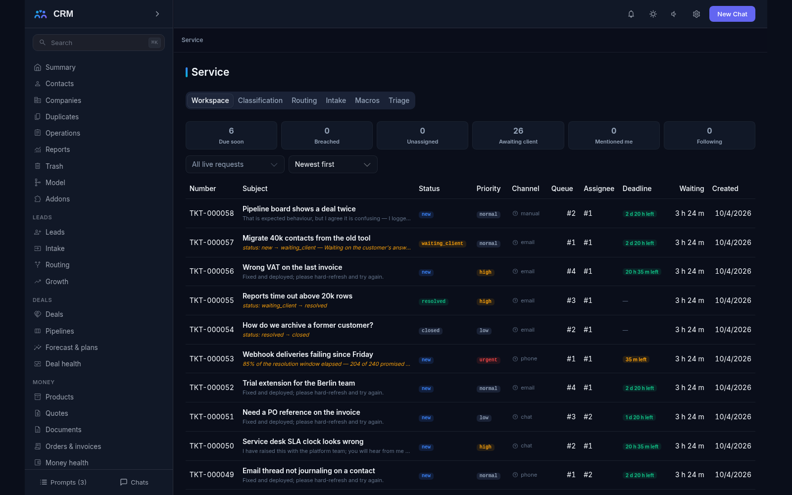The image size is (792, 495).
Task: Open the notifications bell icon
Action: (631, 14)
